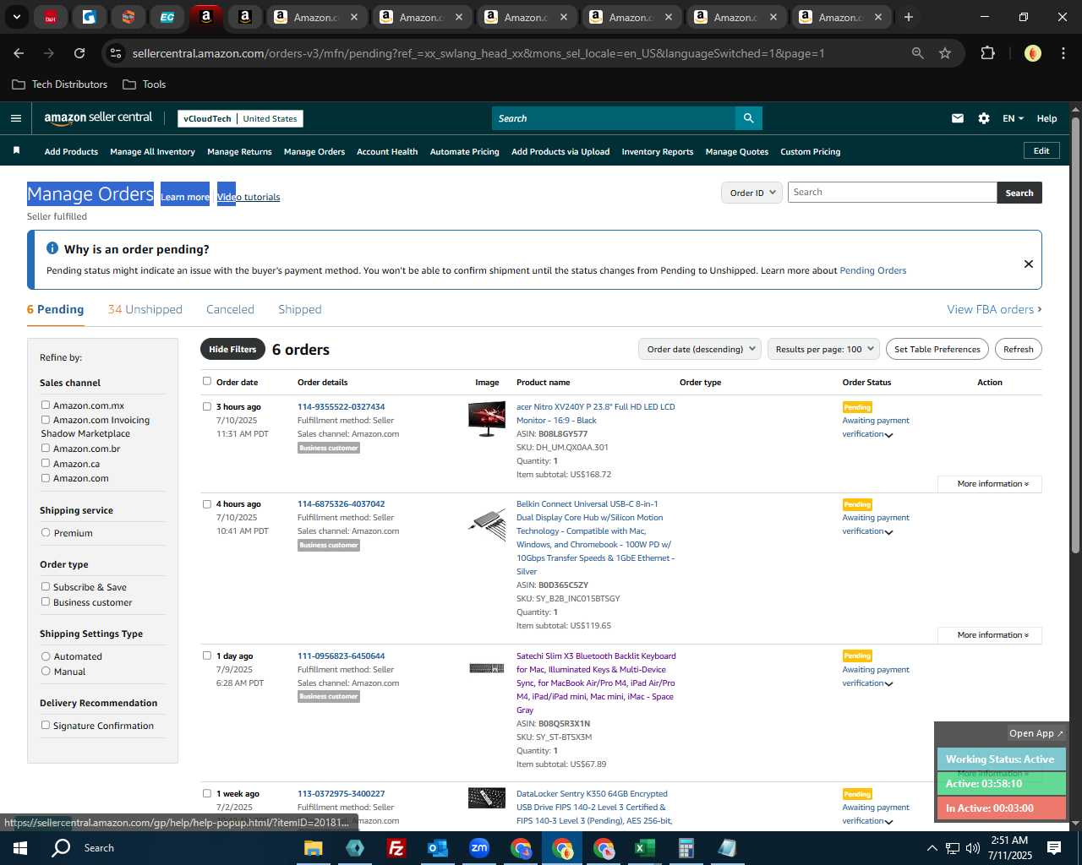Open Manage All Inventory menu item

152,152
